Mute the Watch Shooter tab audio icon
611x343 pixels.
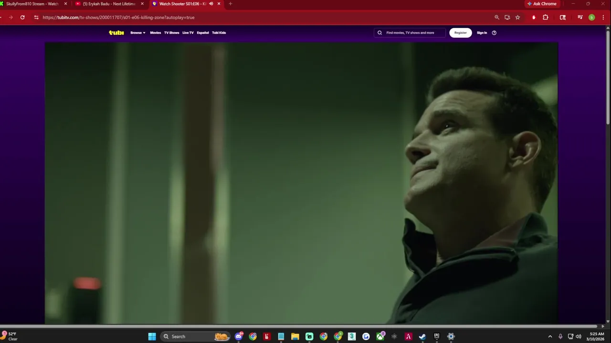[x=211, y=4]
